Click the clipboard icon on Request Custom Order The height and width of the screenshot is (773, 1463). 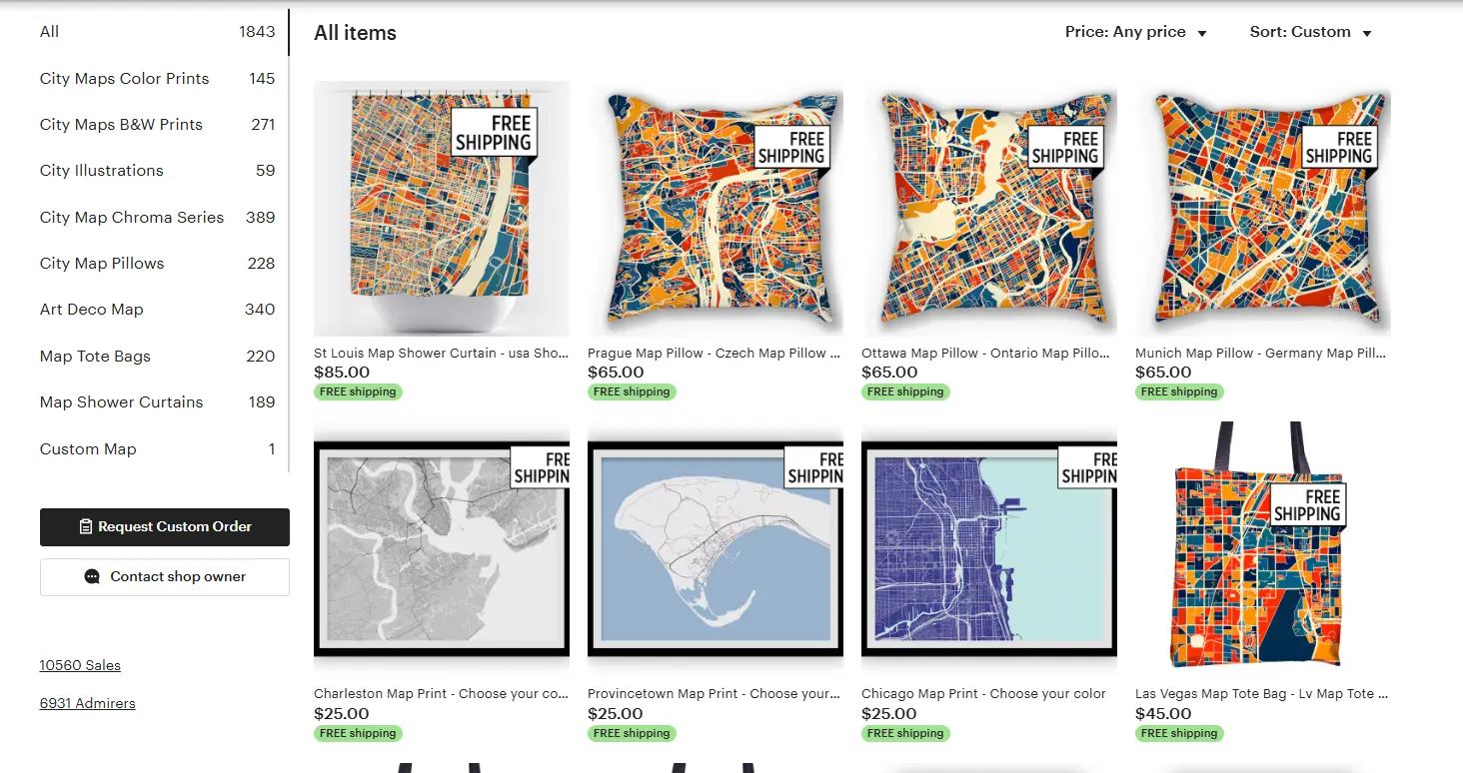point(86,526)
